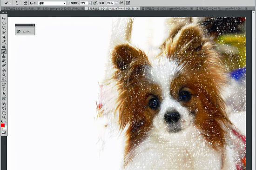Toggle tablet pressure controls size
Screen dimensions: 256x170
point(128,3)
